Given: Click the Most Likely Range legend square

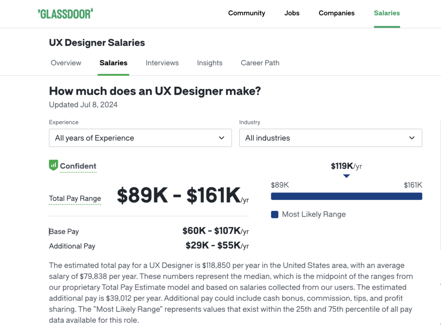Looking at the screenshot, I should (x=275, y=214).
